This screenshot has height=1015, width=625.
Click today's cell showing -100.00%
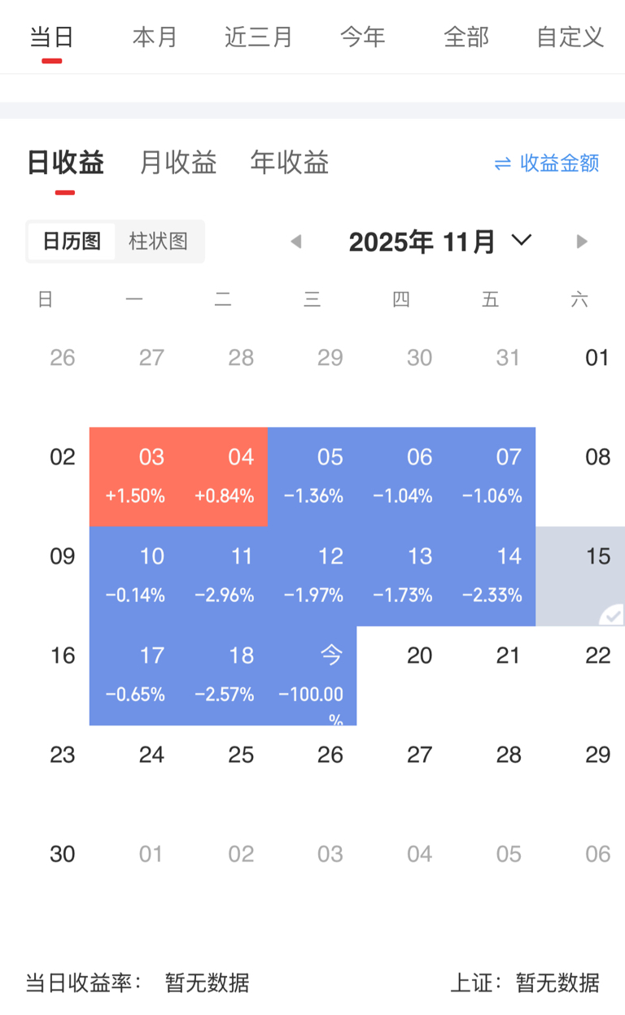(312, 675)
